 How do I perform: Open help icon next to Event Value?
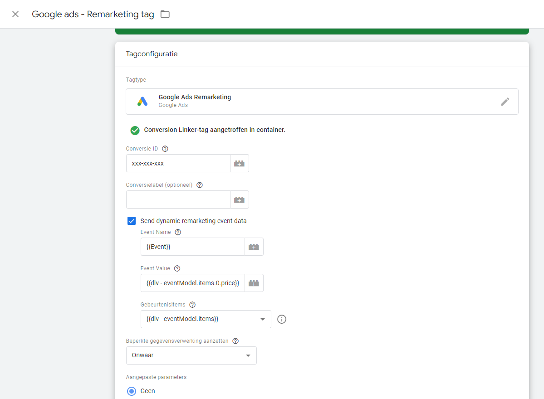tap(177, 268)
